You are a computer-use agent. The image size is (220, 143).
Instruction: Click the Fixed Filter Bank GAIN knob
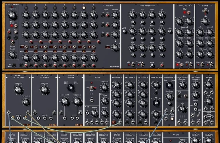pyautogui.click(x=152, y=65)
